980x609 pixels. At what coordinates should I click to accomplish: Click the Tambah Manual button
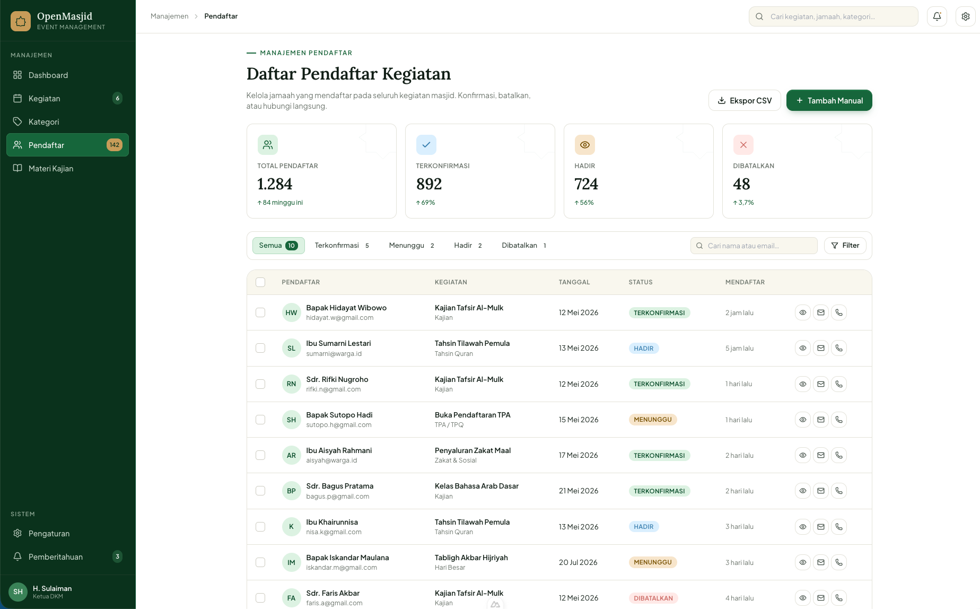[829, 100]
